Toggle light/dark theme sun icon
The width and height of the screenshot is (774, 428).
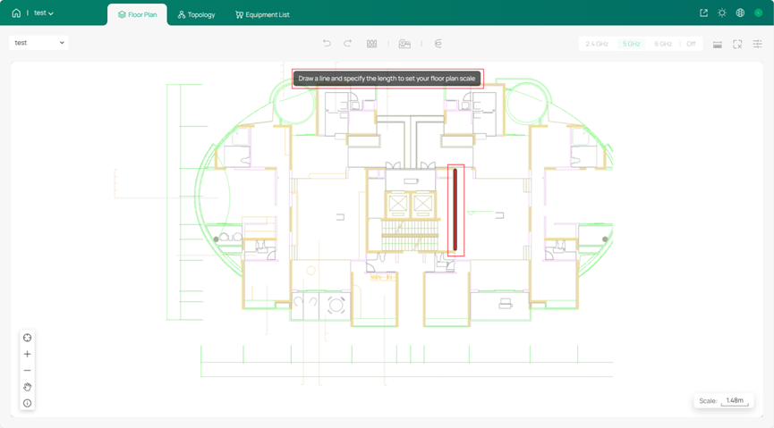[722, 13]
